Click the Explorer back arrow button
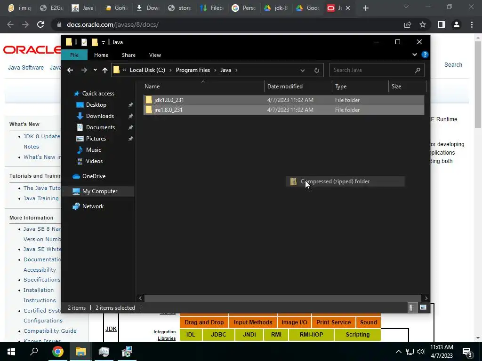Image resolution: width=482 pixels, height=361 pixels. (x=70, y=70)
